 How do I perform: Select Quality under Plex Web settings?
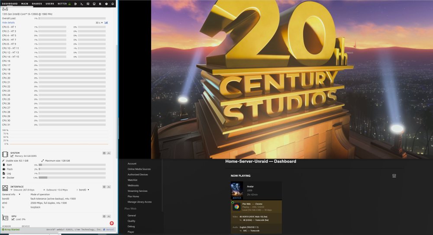coord(132,221)
